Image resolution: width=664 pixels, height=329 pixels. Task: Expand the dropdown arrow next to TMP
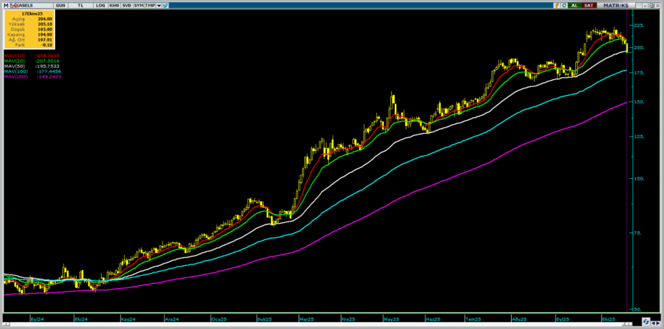(x=159, y=5)
